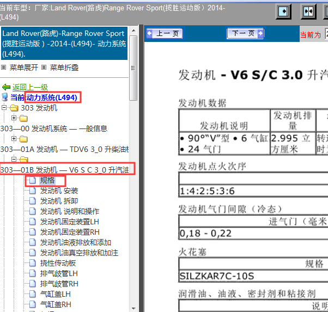Click the panel expand right-arrow toolbar icon

coord(283,11)
